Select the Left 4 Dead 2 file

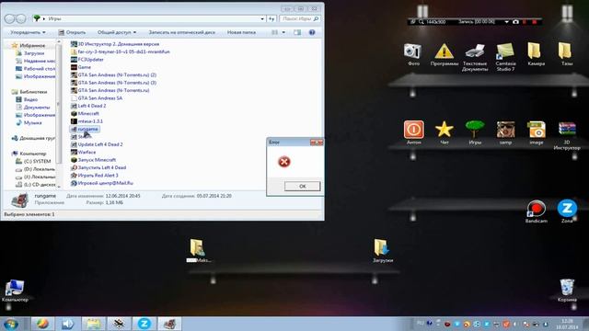coord(88,106)
